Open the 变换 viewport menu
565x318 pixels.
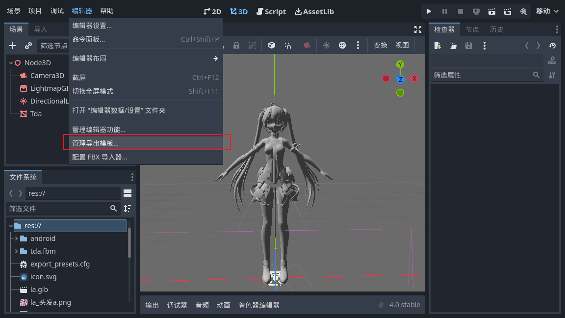[381, 46]
